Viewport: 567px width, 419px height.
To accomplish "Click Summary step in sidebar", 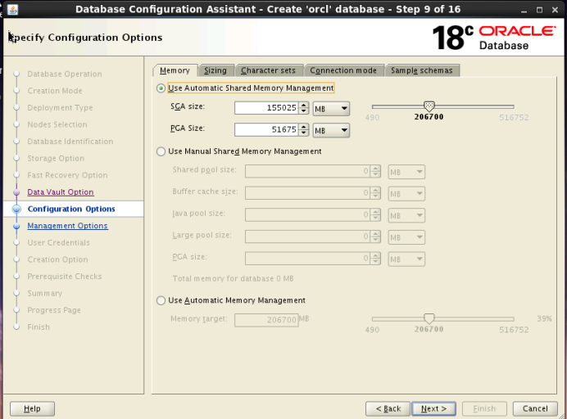I will (45, 293).
